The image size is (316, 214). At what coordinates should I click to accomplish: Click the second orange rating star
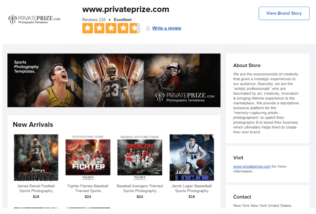(x=99, y=28)
